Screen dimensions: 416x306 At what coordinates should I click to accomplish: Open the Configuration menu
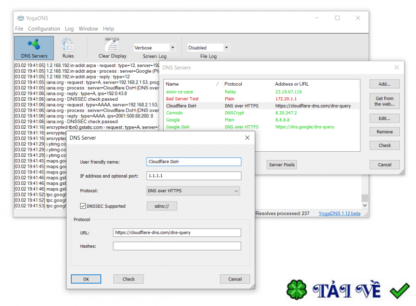tap(44, 29)
